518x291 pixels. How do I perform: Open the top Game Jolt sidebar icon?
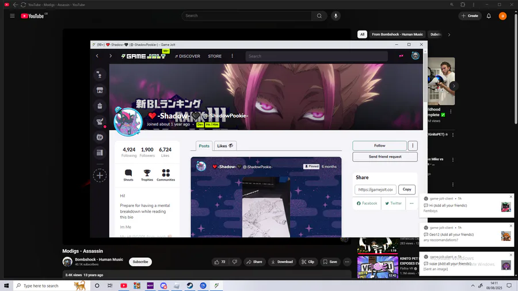[100, 75]
